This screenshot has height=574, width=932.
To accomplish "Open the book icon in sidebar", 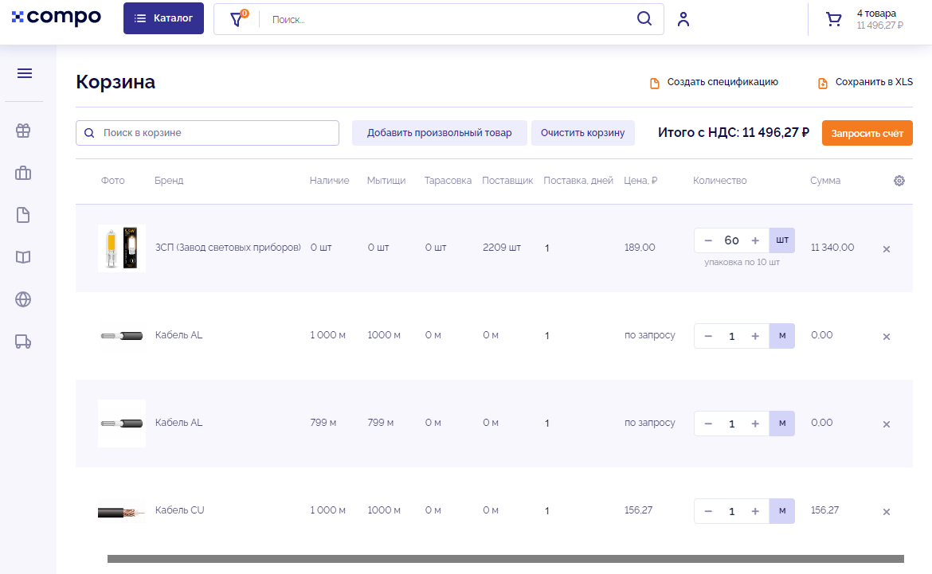I will tap(23, 257).
